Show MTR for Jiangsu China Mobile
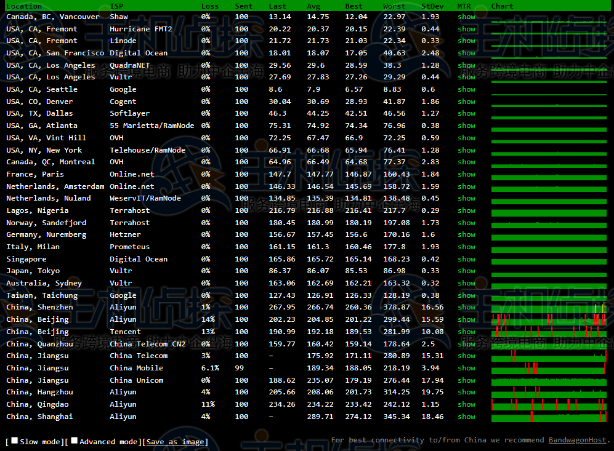Image resolution: width=614 pixels, height=451 pixels. point(466,368)
